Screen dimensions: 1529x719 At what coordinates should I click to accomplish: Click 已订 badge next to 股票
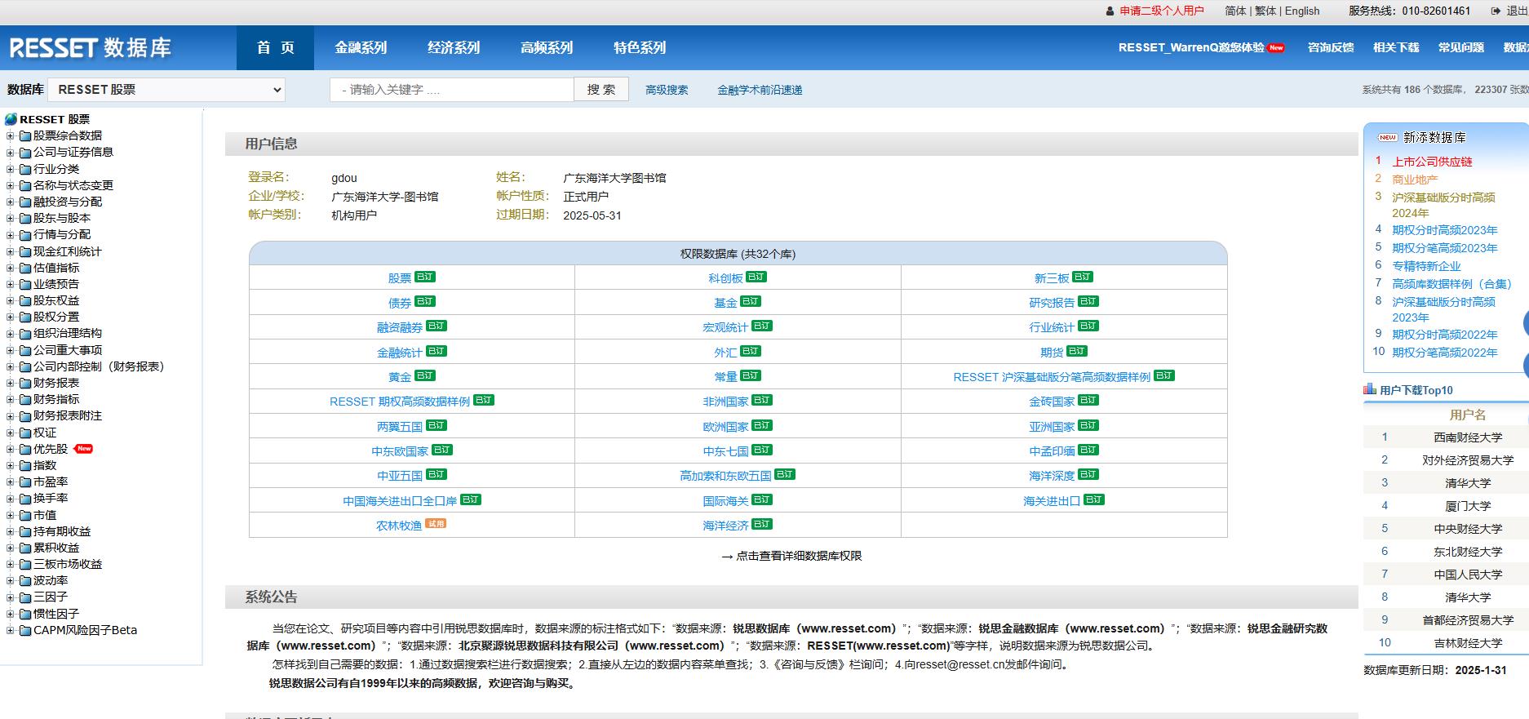click(x=425, y=277)
